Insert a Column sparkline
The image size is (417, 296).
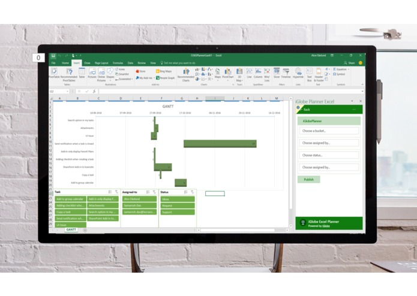tap(258, 73)
